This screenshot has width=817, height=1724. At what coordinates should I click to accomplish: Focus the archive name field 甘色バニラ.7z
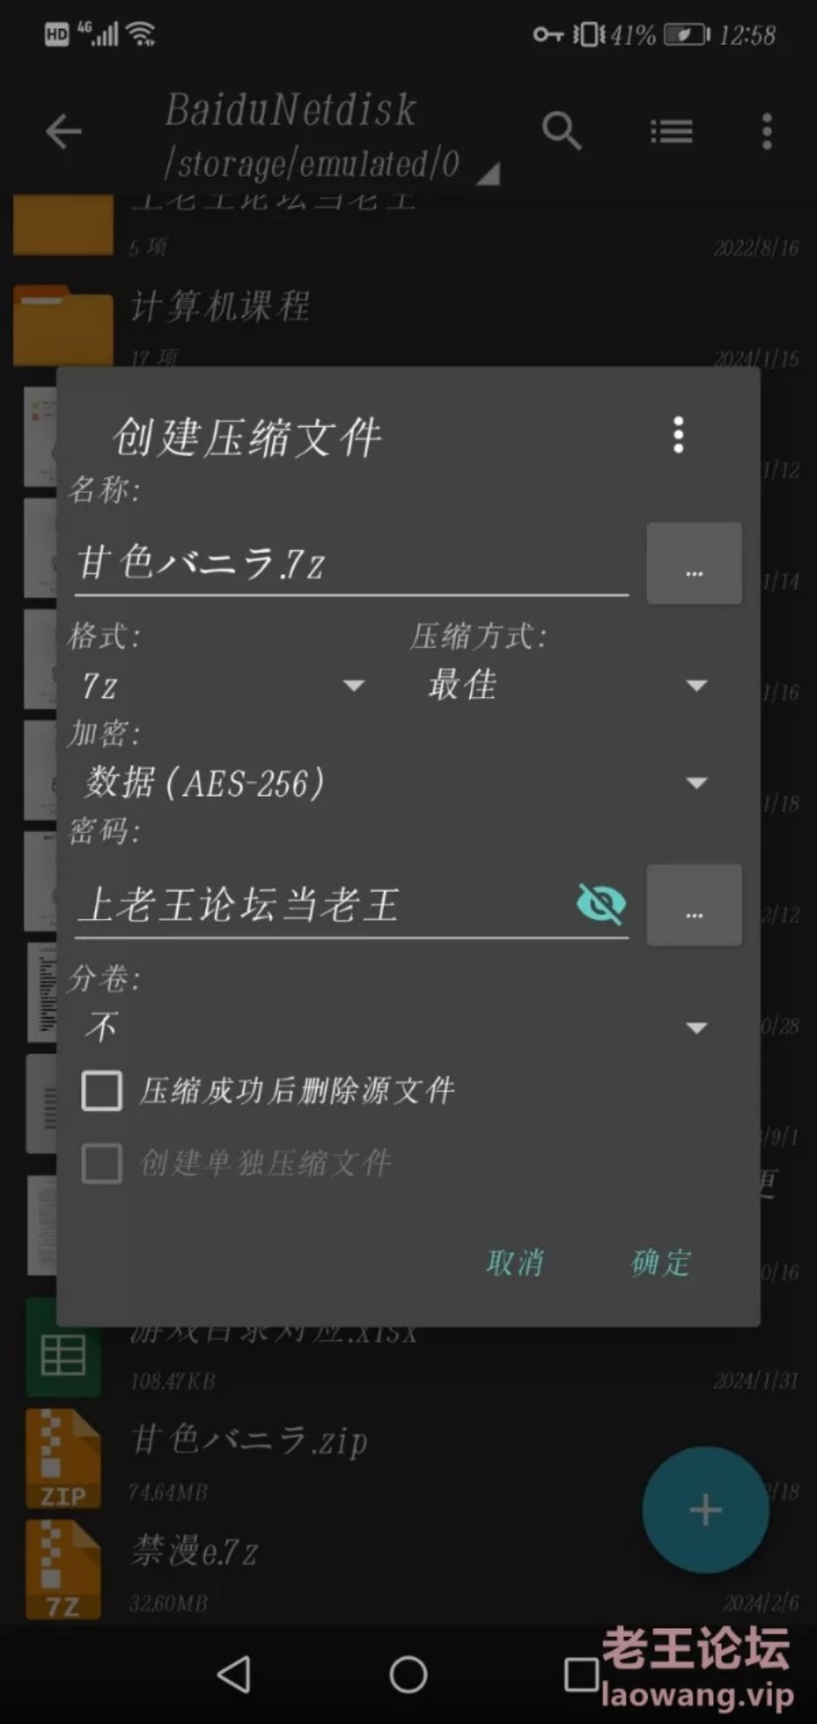click(x=351, y=564)
